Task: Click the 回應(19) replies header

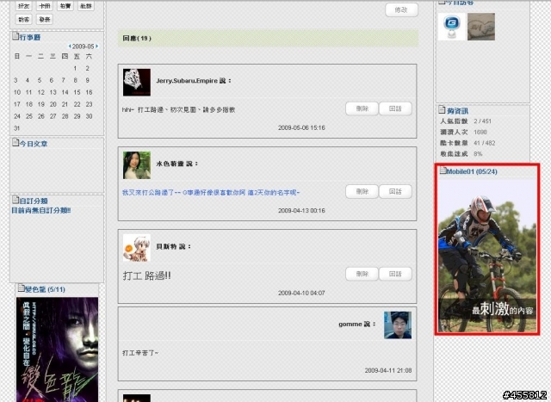Action: click(x=268, y=38)
